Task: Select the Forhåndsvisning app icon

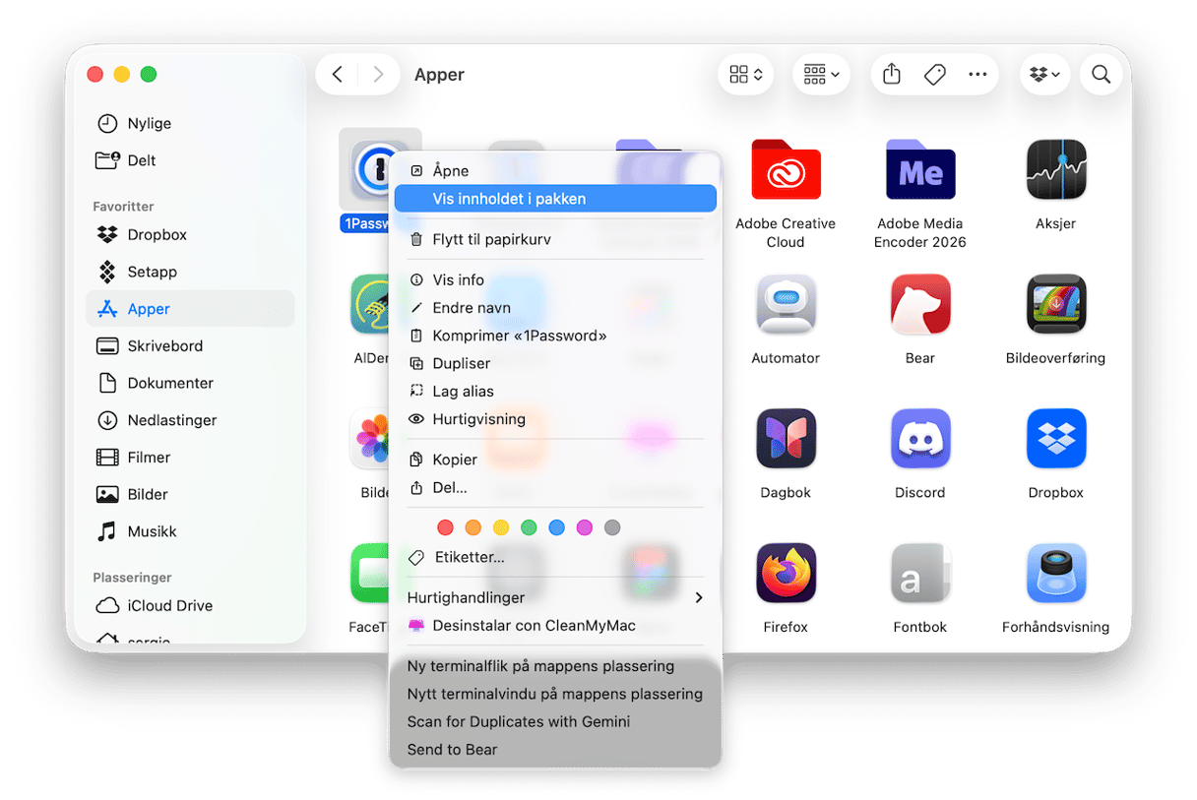Action: click(1055, 573)
